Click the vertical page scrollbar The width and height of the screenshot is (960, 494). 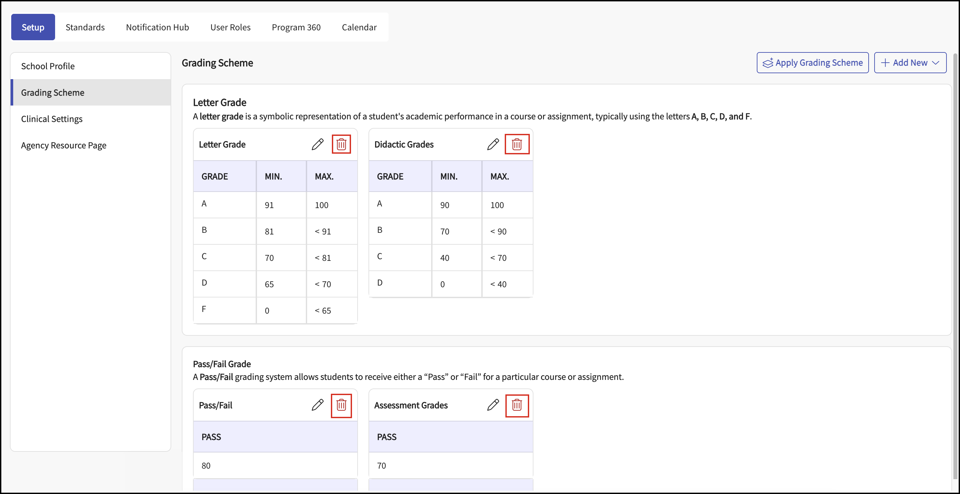point(955,266)
